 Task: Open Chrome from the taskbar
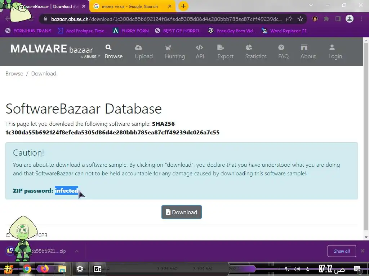tap(27, 269)
